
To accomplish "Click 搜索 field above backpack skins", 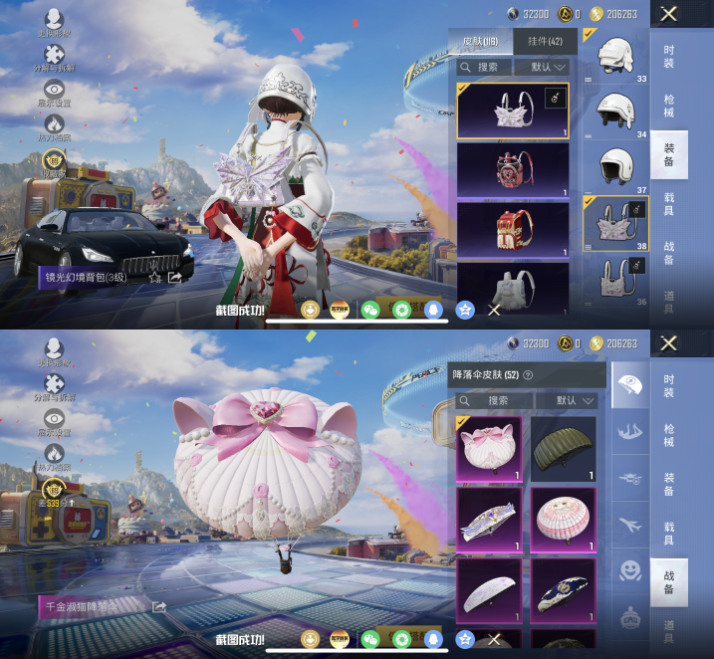I will (x=484, y=68).
